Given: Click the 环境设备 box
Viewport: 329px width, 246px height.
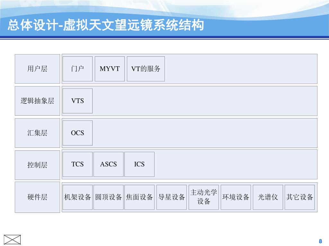Looking at the screenshot, I should (x=236, y=197).
